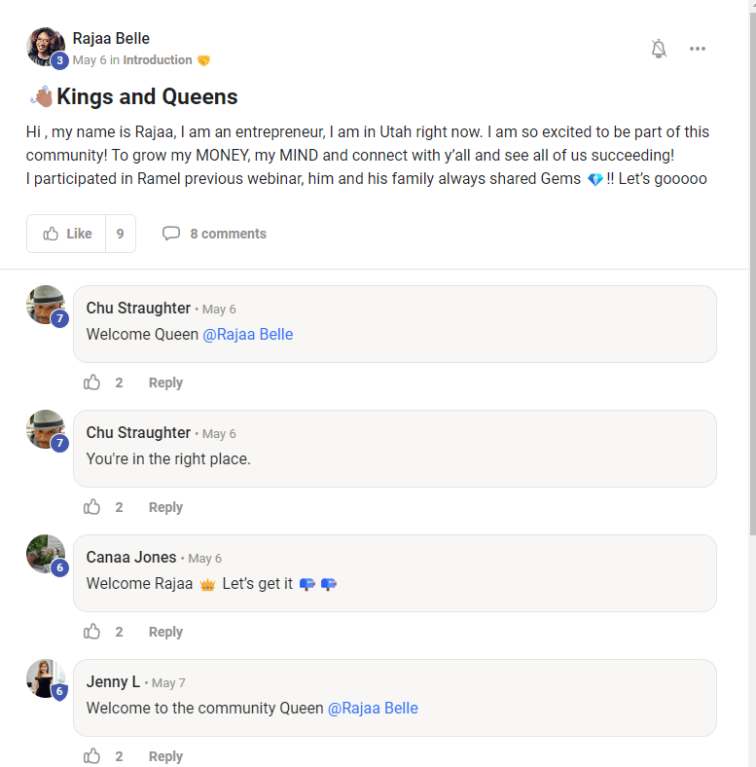
Task: Click the vertical scrollbar on the right
Action: [x=751, y=292]
